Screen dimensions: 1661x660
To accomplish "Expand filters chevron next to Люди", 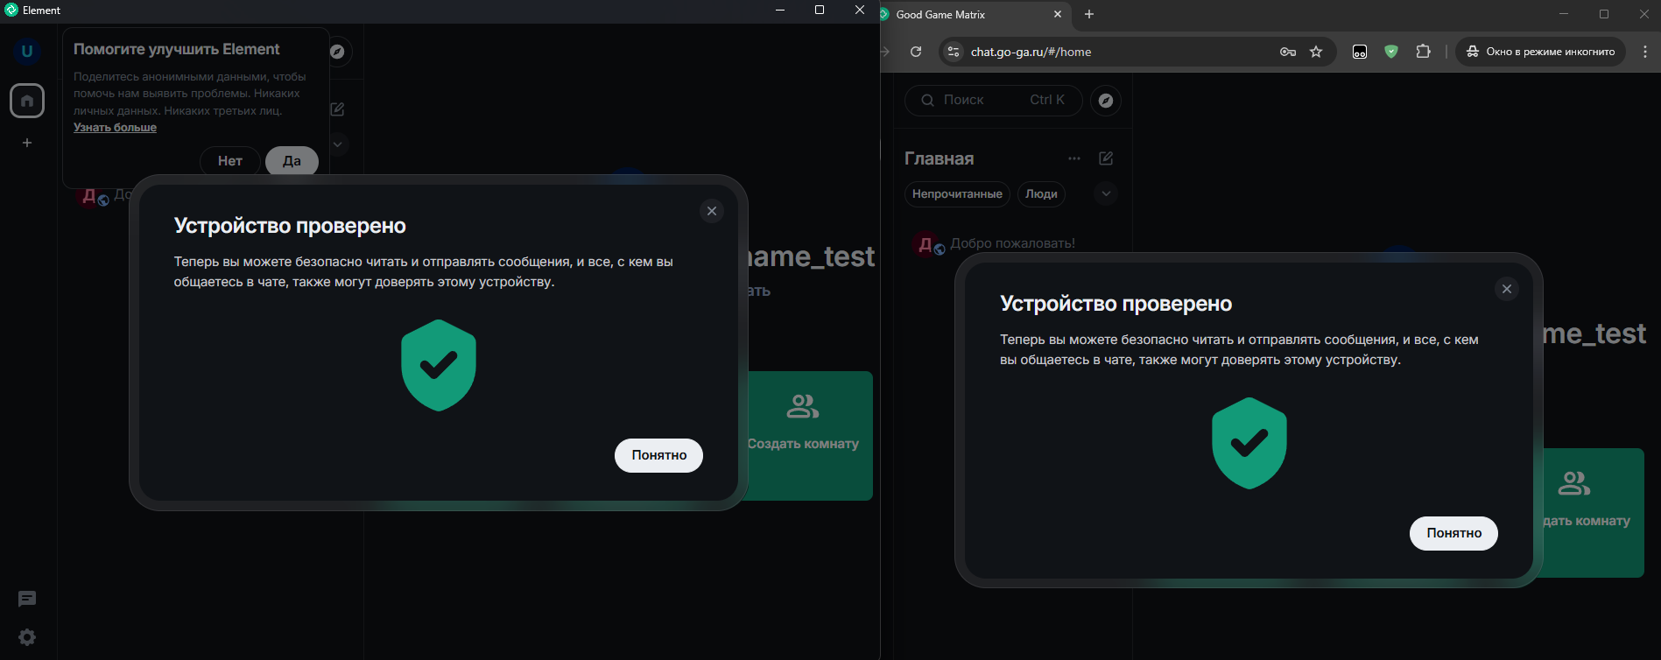I will pos(1106,193).
